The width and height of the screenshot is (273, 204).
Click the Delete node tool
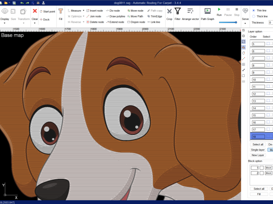[x=95, y=22]
